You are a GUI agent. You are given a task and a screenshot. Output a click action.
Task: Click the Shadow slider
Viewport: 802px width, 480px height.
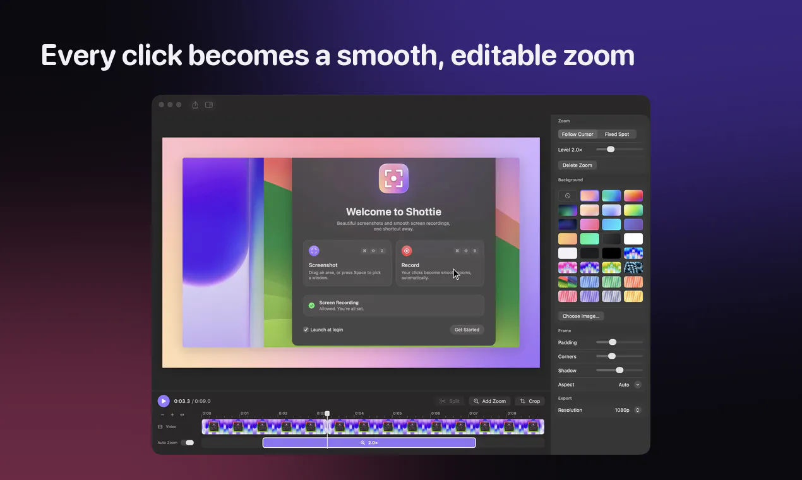point(619,370)
